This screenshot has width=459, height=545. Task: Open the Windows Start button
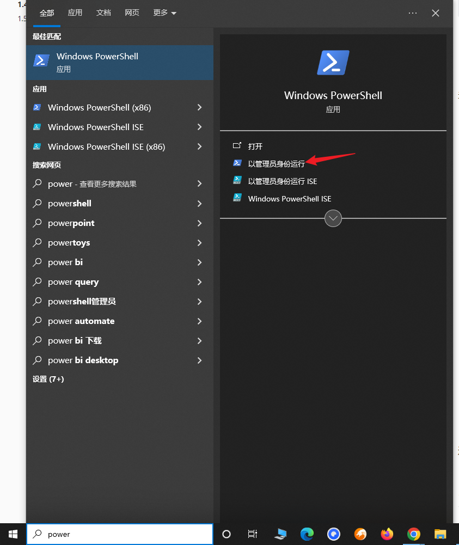(x=13, y=534)
